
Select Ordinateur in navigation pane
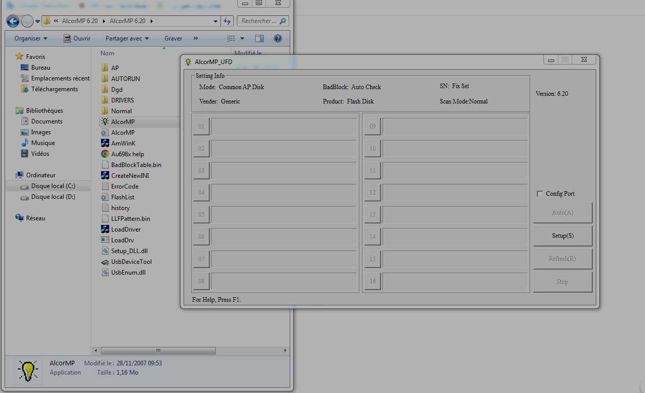point(41,175)
